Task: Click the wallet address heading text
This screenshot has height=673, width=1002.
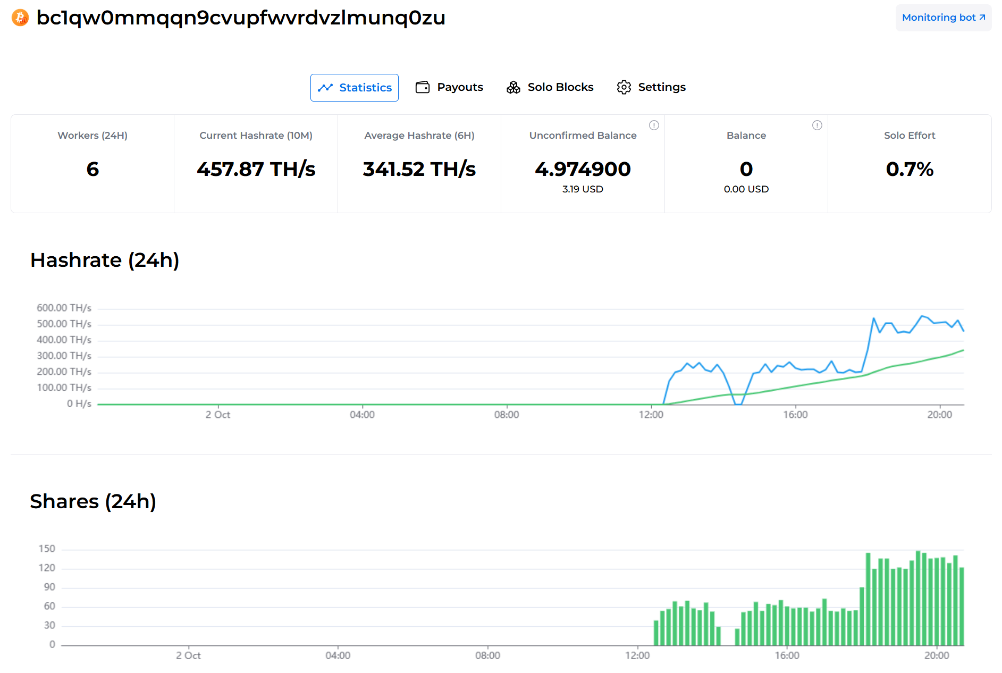Action: coord(240,18)
